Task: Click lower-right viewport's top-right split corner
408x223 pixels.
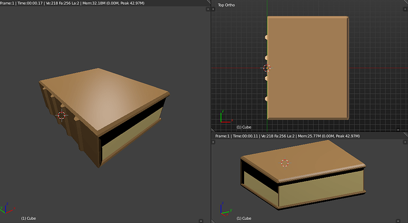Action: pos(406,135)
